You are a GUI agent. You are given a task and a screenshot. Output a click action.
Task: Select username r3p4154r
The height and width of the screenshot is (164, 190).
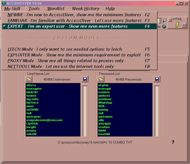32,124
